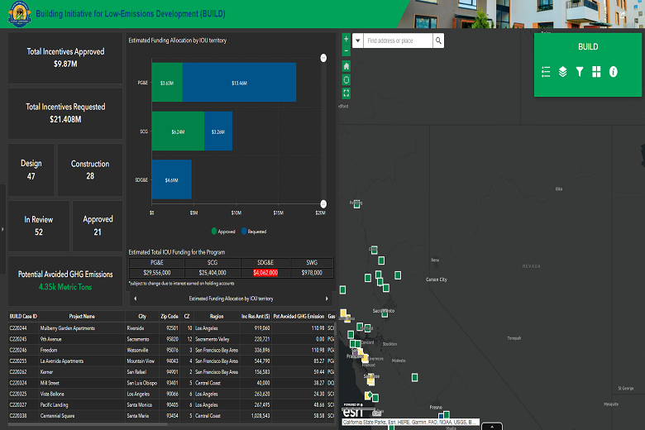Click the PG&E requested $13.46M bar
The image size is (645, 430).
[240, 83]
